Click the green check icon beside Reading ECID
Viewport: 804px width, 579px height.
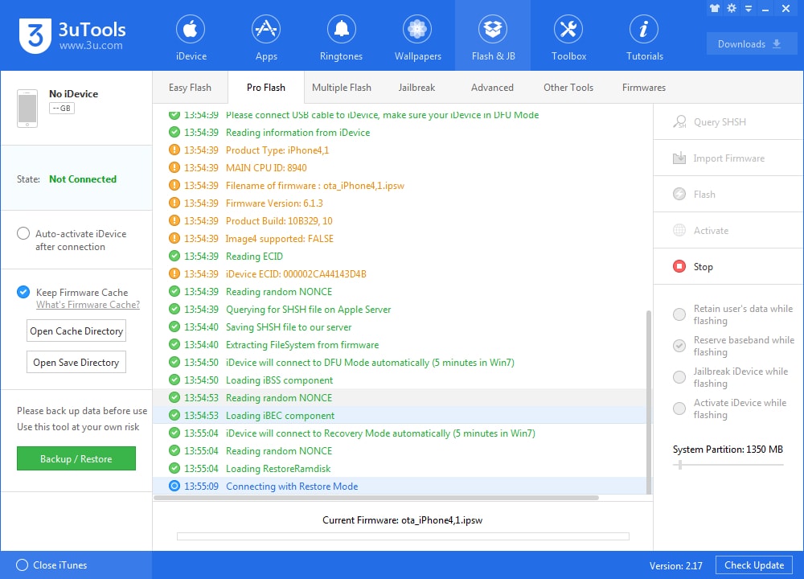click(174, 256)
